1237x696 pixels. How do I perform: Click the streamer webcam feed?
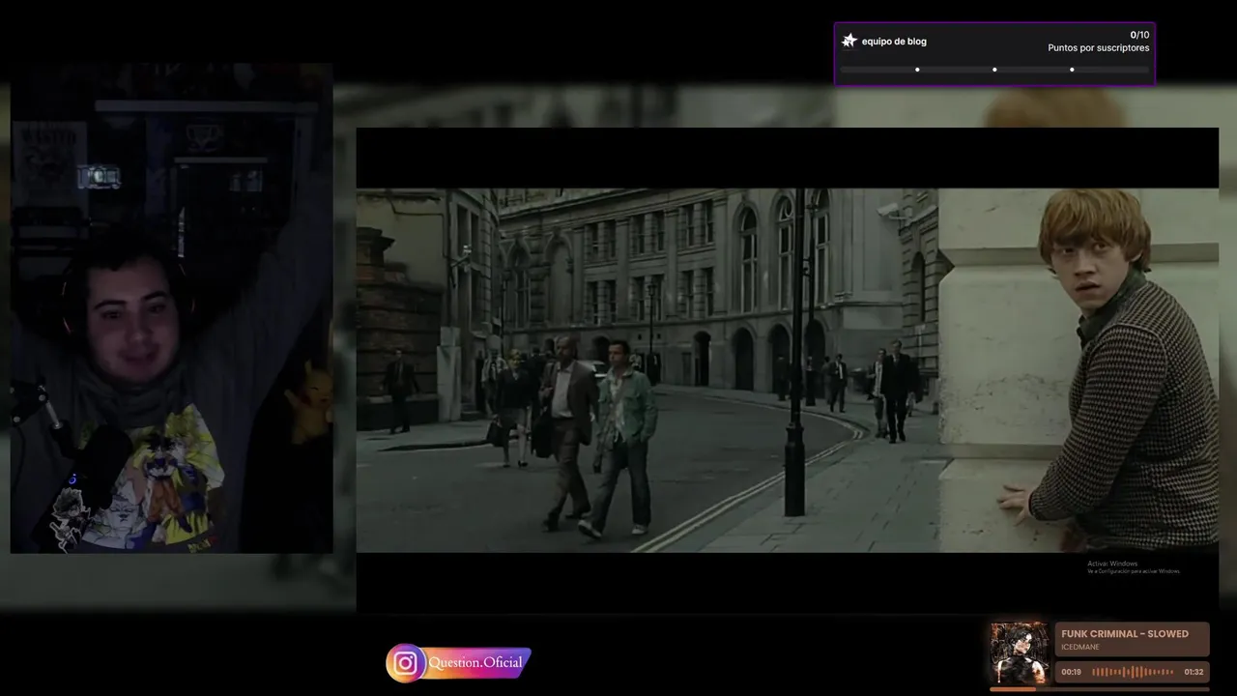tap(172, 308)
